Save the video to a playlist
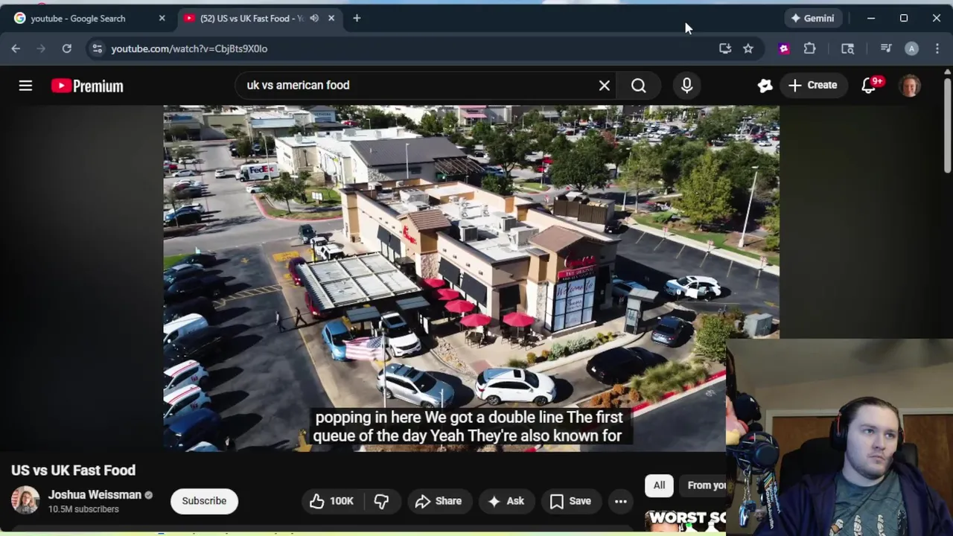Screen dimensions: 953x536 click(570, 501)
